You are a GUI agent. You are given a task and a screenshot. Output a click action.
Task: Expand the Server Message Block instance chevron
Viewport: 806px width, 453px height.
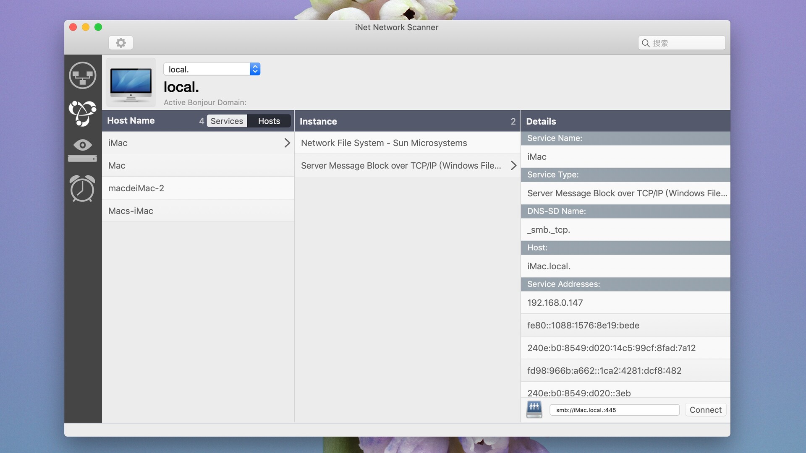click(513, 166)
